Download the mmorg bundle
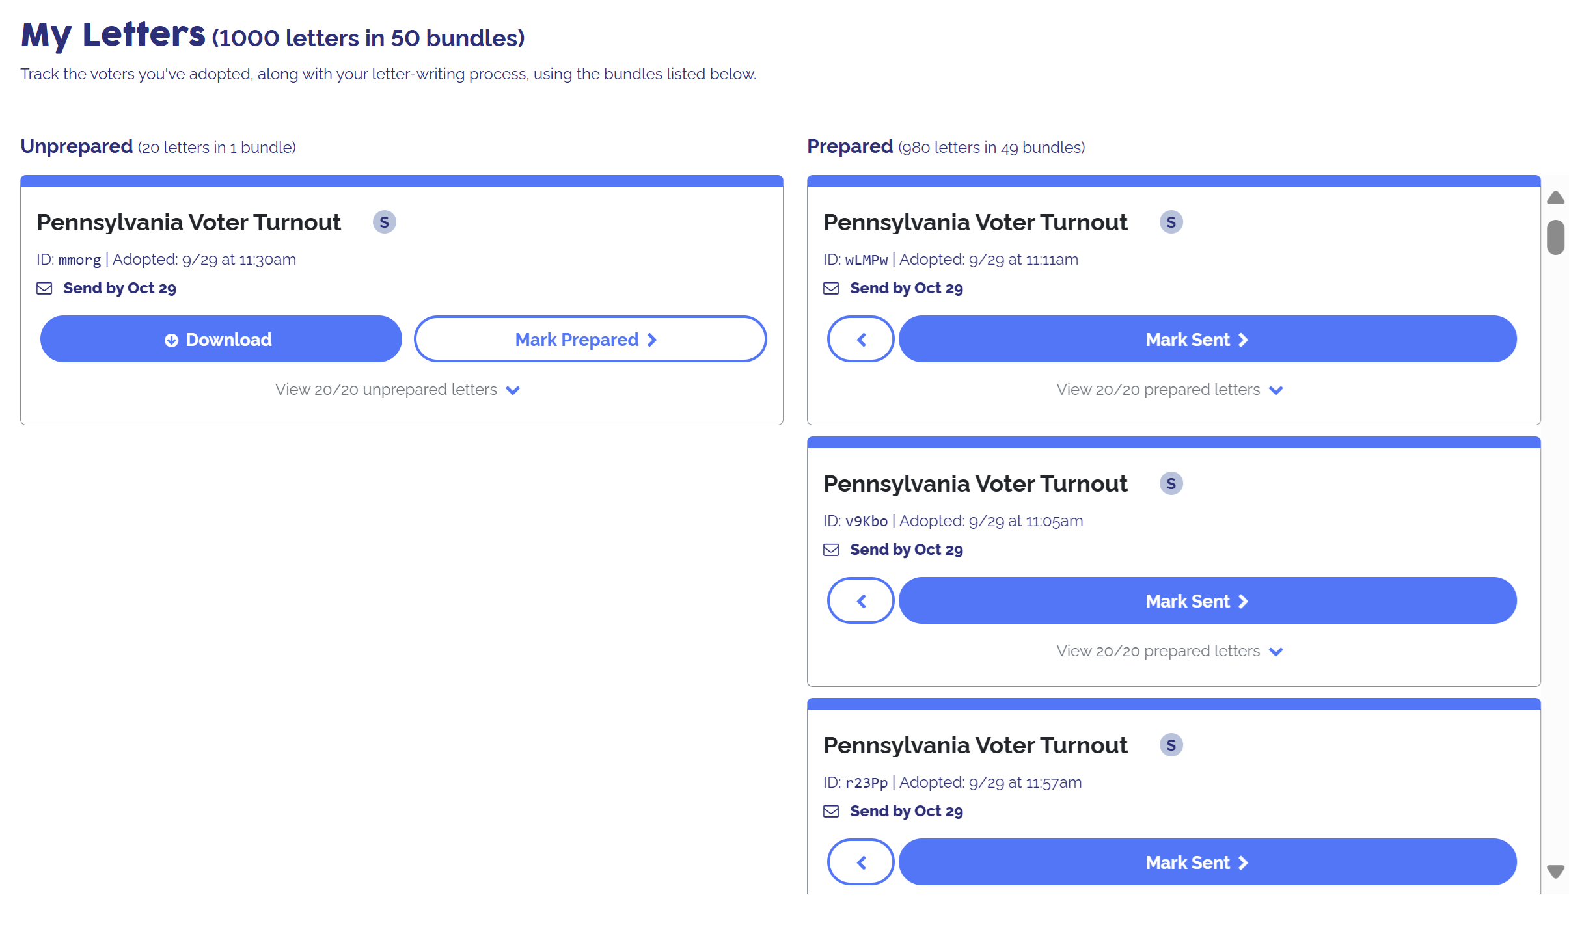The height and width of the screenshot is (936, 1569). (x=221, y=340)
